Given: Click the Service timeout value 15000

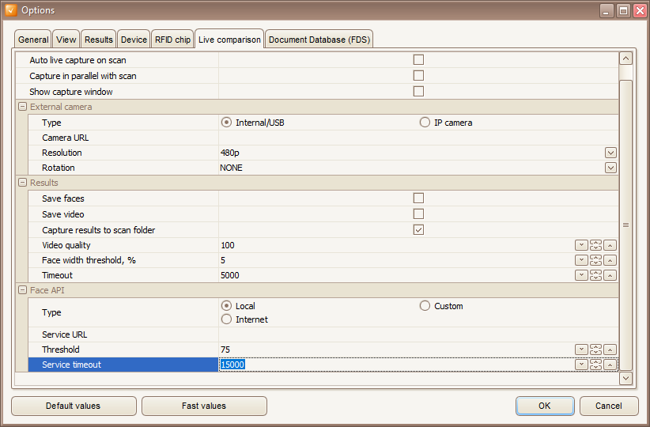Looking at the screenshot, I should (x=232, y=365).
